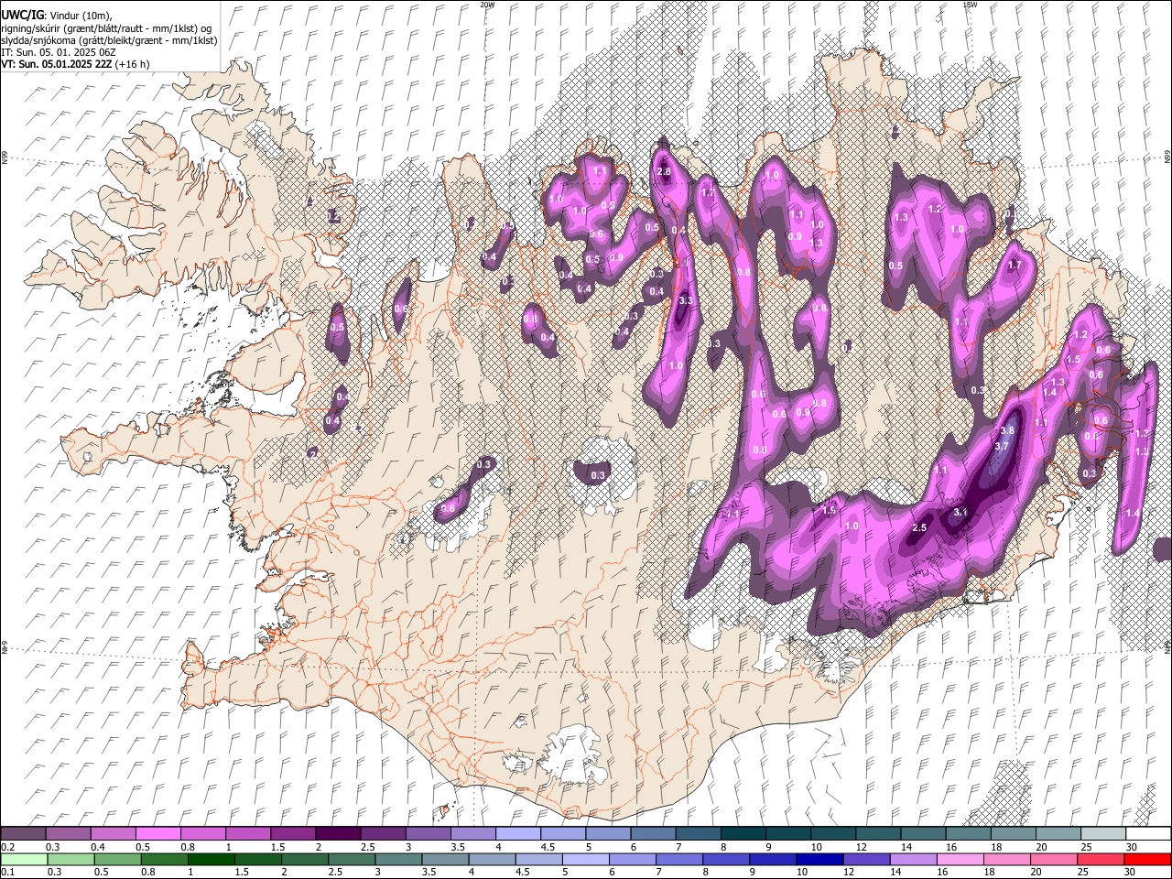Viewport: 1172px width, 879px height.
Task: Select the darkest green rain swatch labeled 1
Action: (x=211, y=859)
